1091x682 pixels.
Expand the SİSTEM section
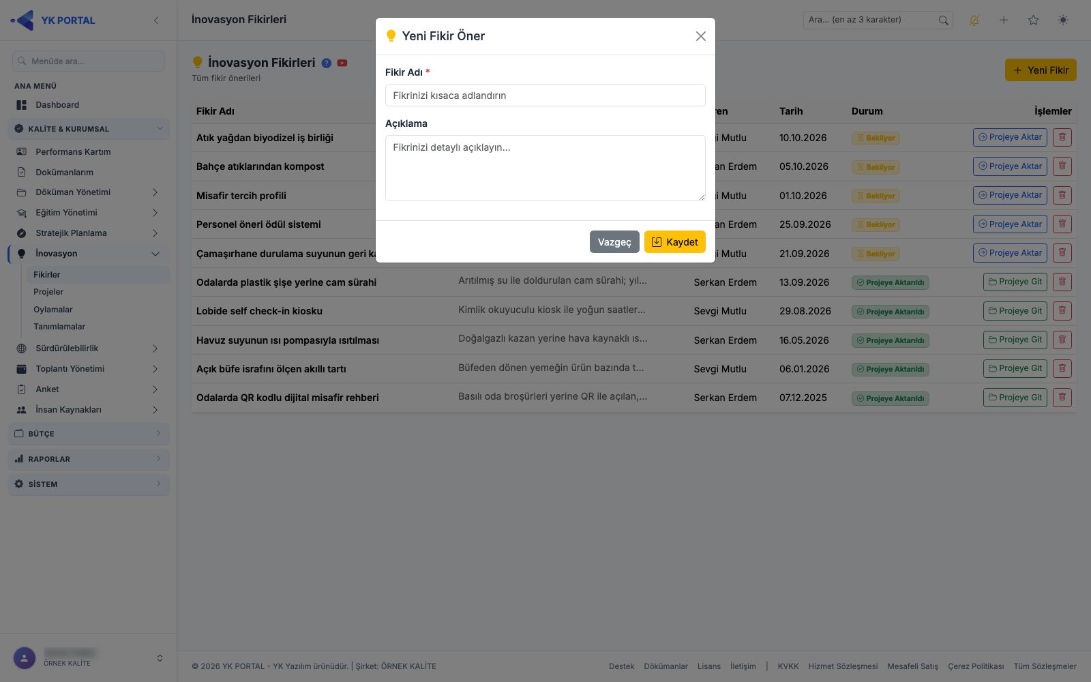tap(89, 484)
